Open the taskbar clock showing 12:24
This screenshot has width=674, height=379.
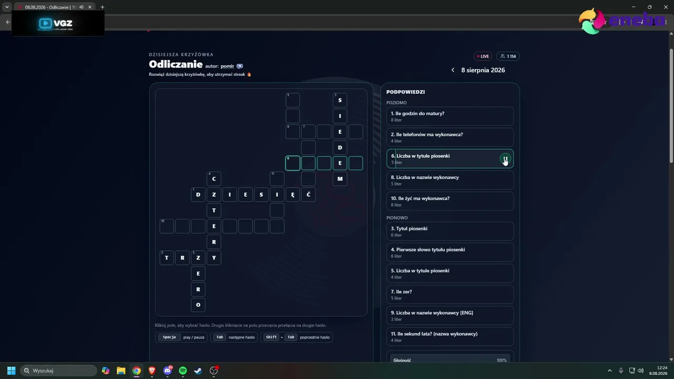659,371
